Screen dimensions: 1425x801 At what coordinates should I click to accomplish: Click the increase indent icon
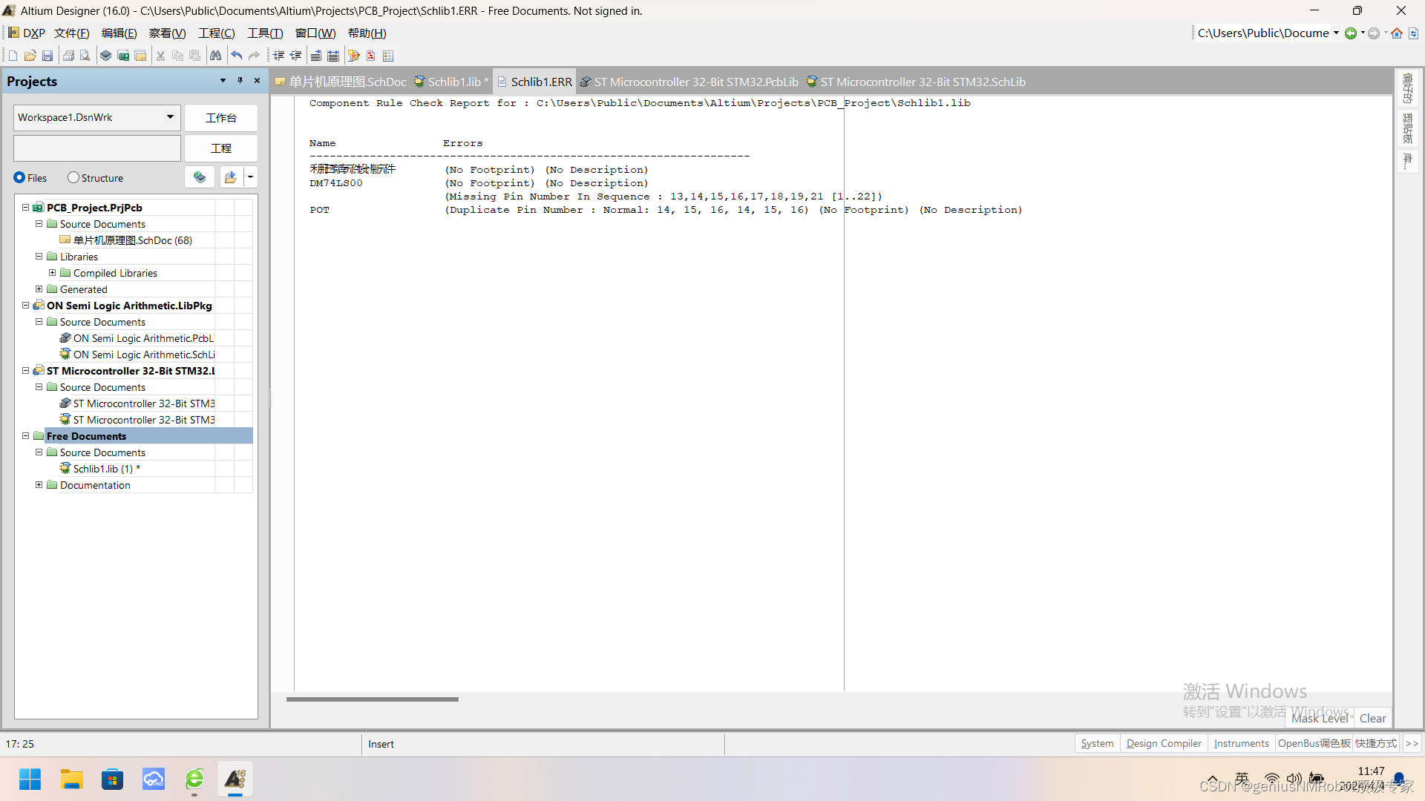pos(278,56)
